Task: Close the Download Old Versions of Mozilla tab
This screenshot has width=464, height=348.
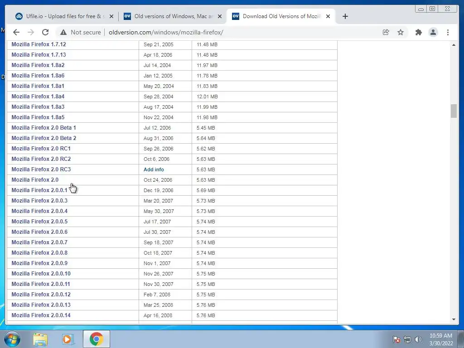Action: (x=328, y=16)
